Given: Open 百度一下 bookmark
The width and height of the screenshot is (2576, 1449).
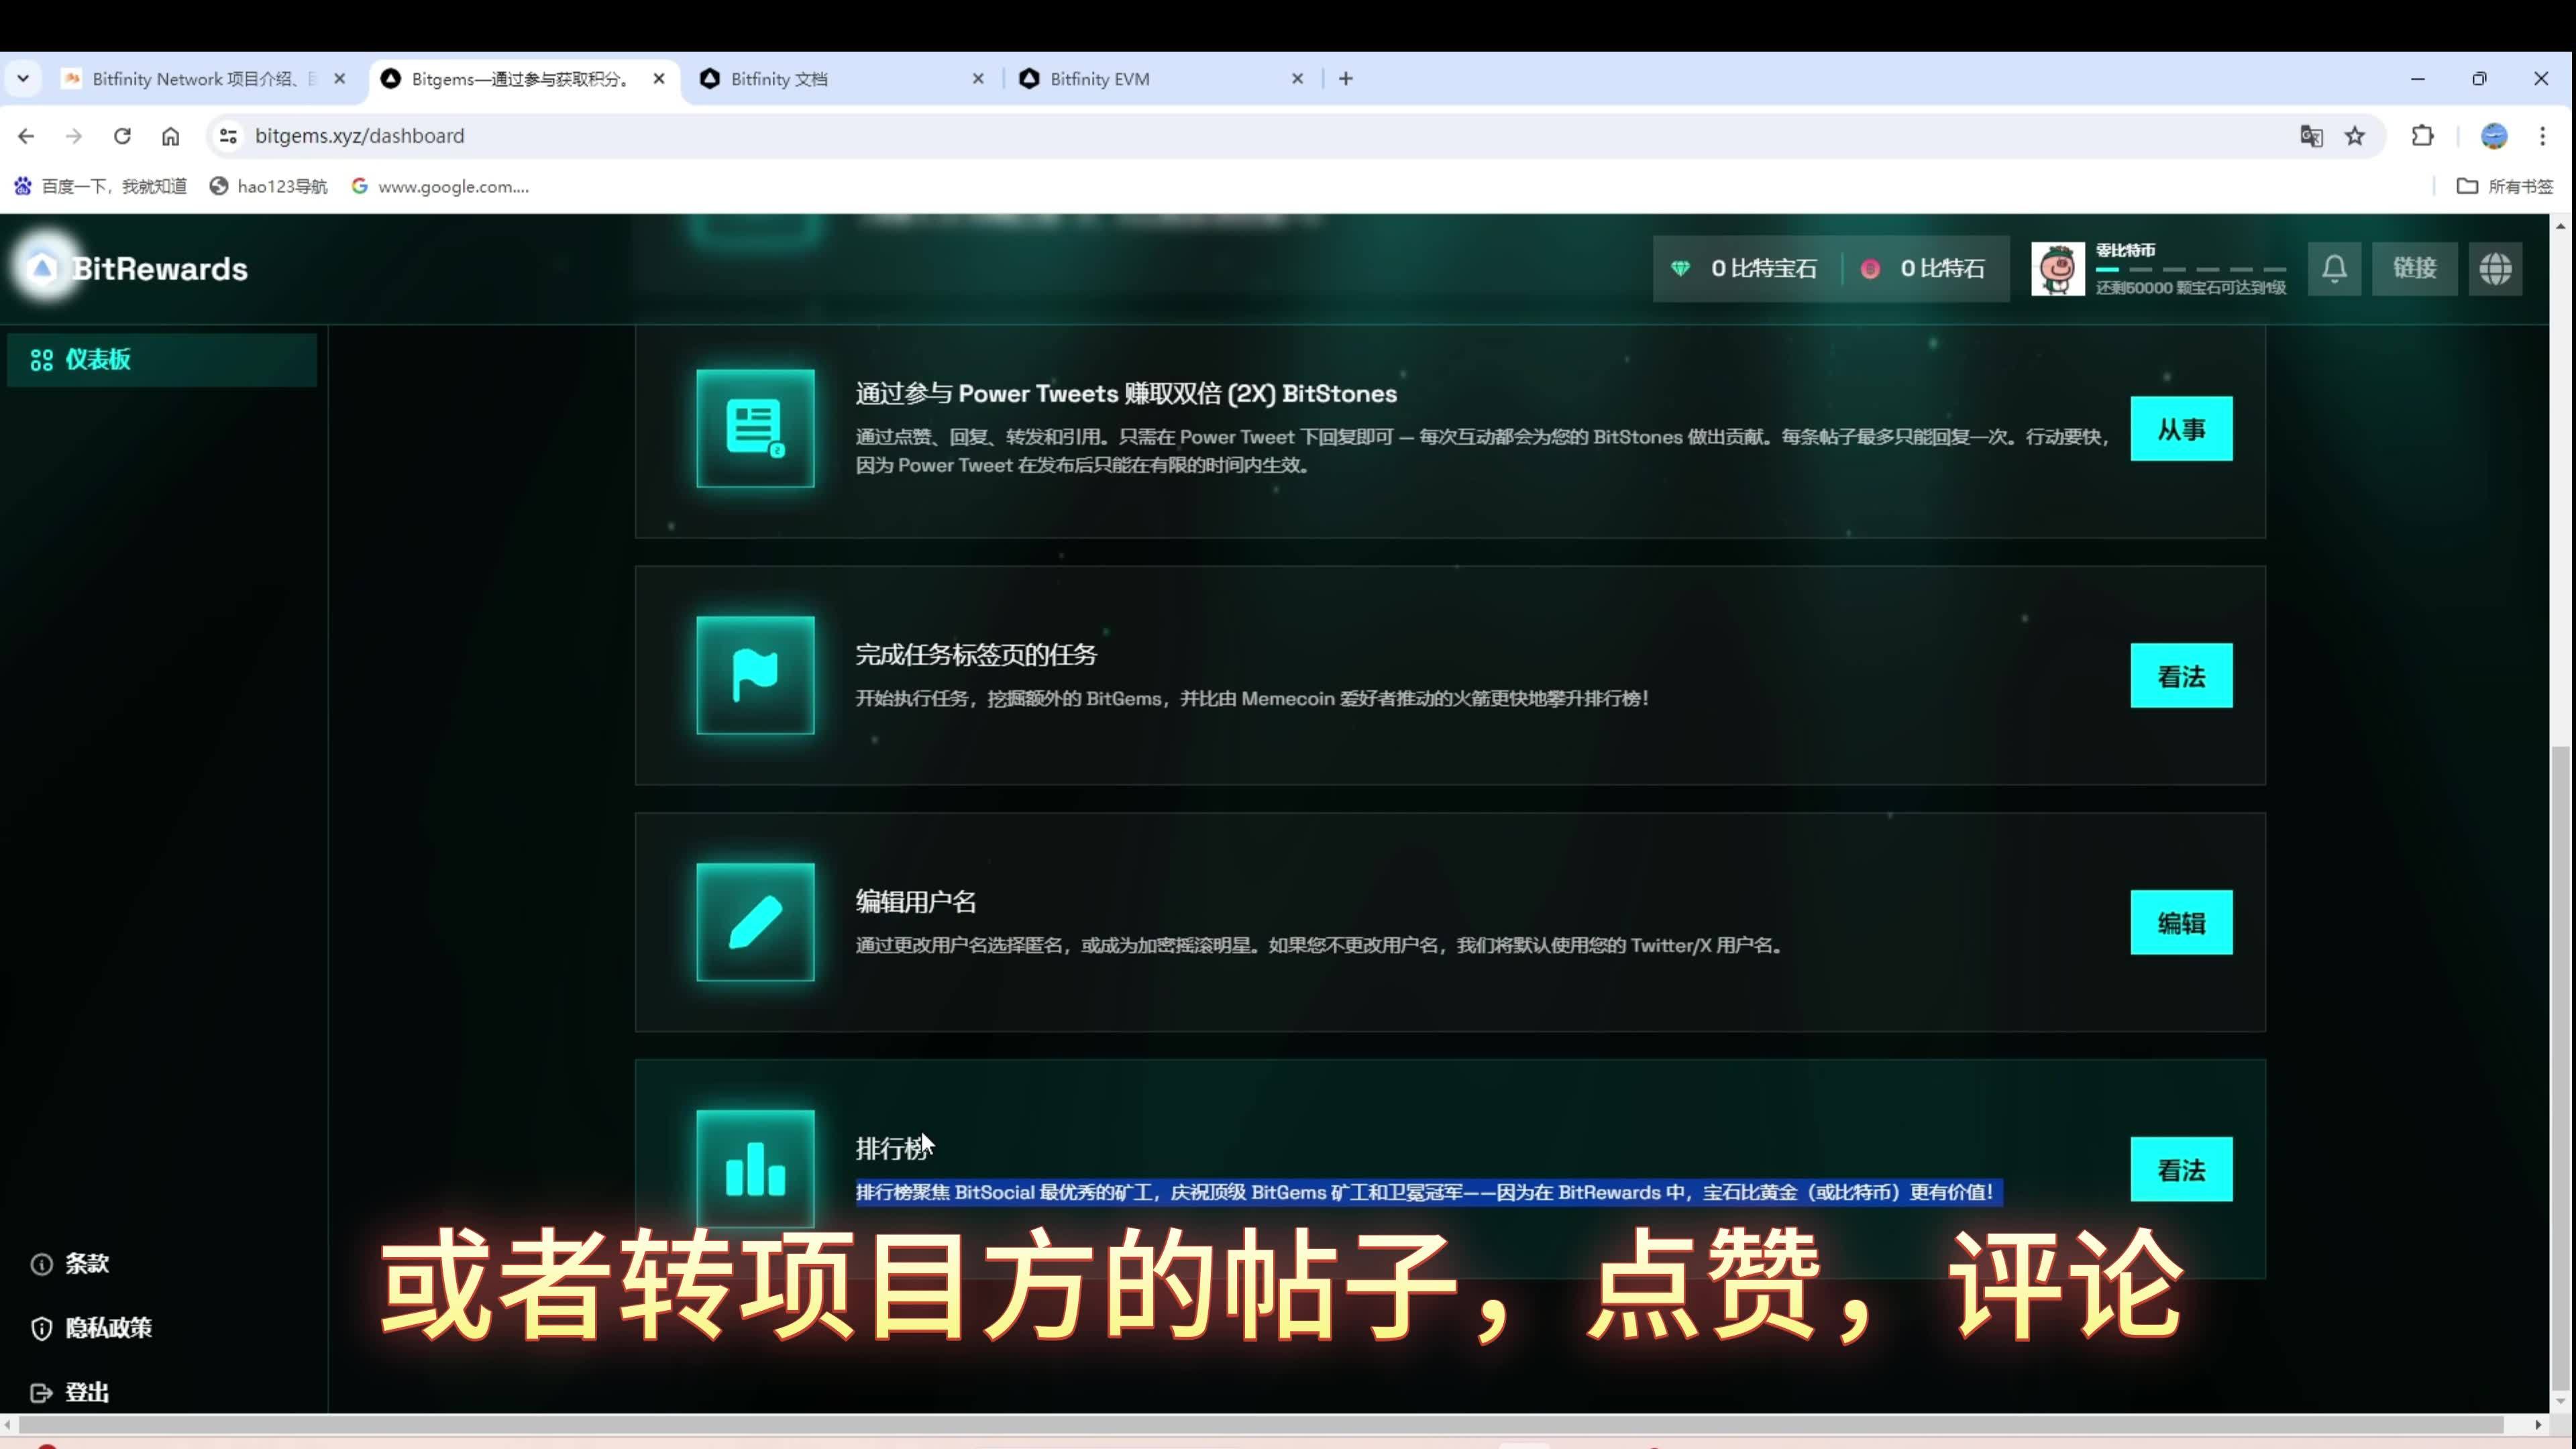Looking at the screenshot, I should tap(100, 186).
